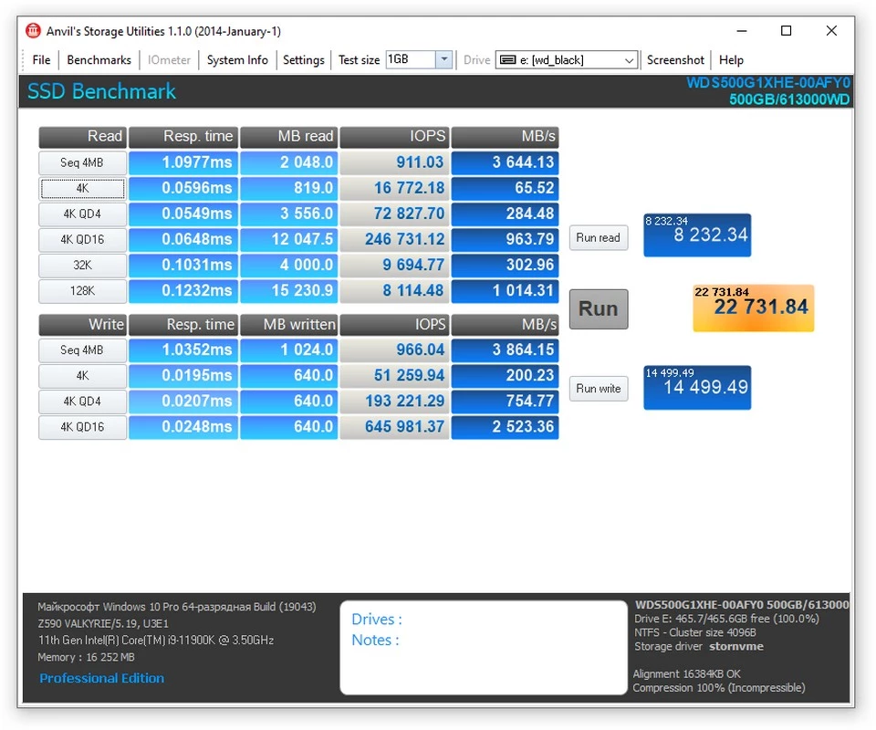Run the Read 4K test
This screenshot has width=876, height=730.
tap(83, 188)
